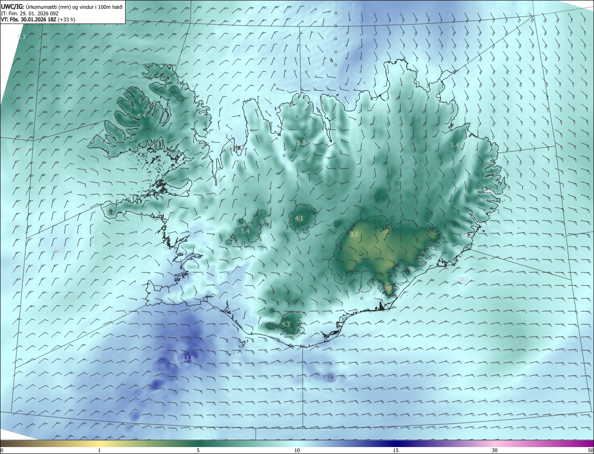Viewport: 594px width, 454px height.
Task: Click the '30' tick on the color scale
Action: tap(495, 450)
